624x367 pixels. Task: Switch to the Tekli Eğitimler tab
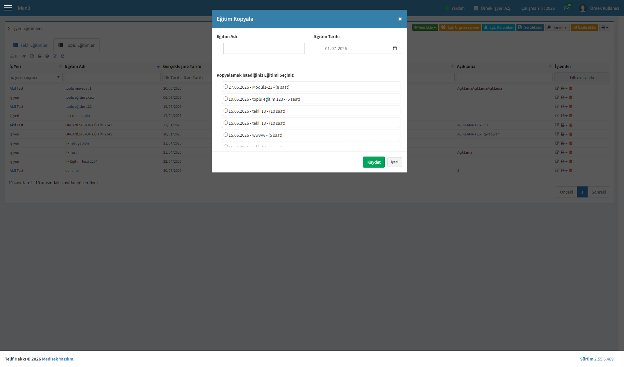(31, 45)
